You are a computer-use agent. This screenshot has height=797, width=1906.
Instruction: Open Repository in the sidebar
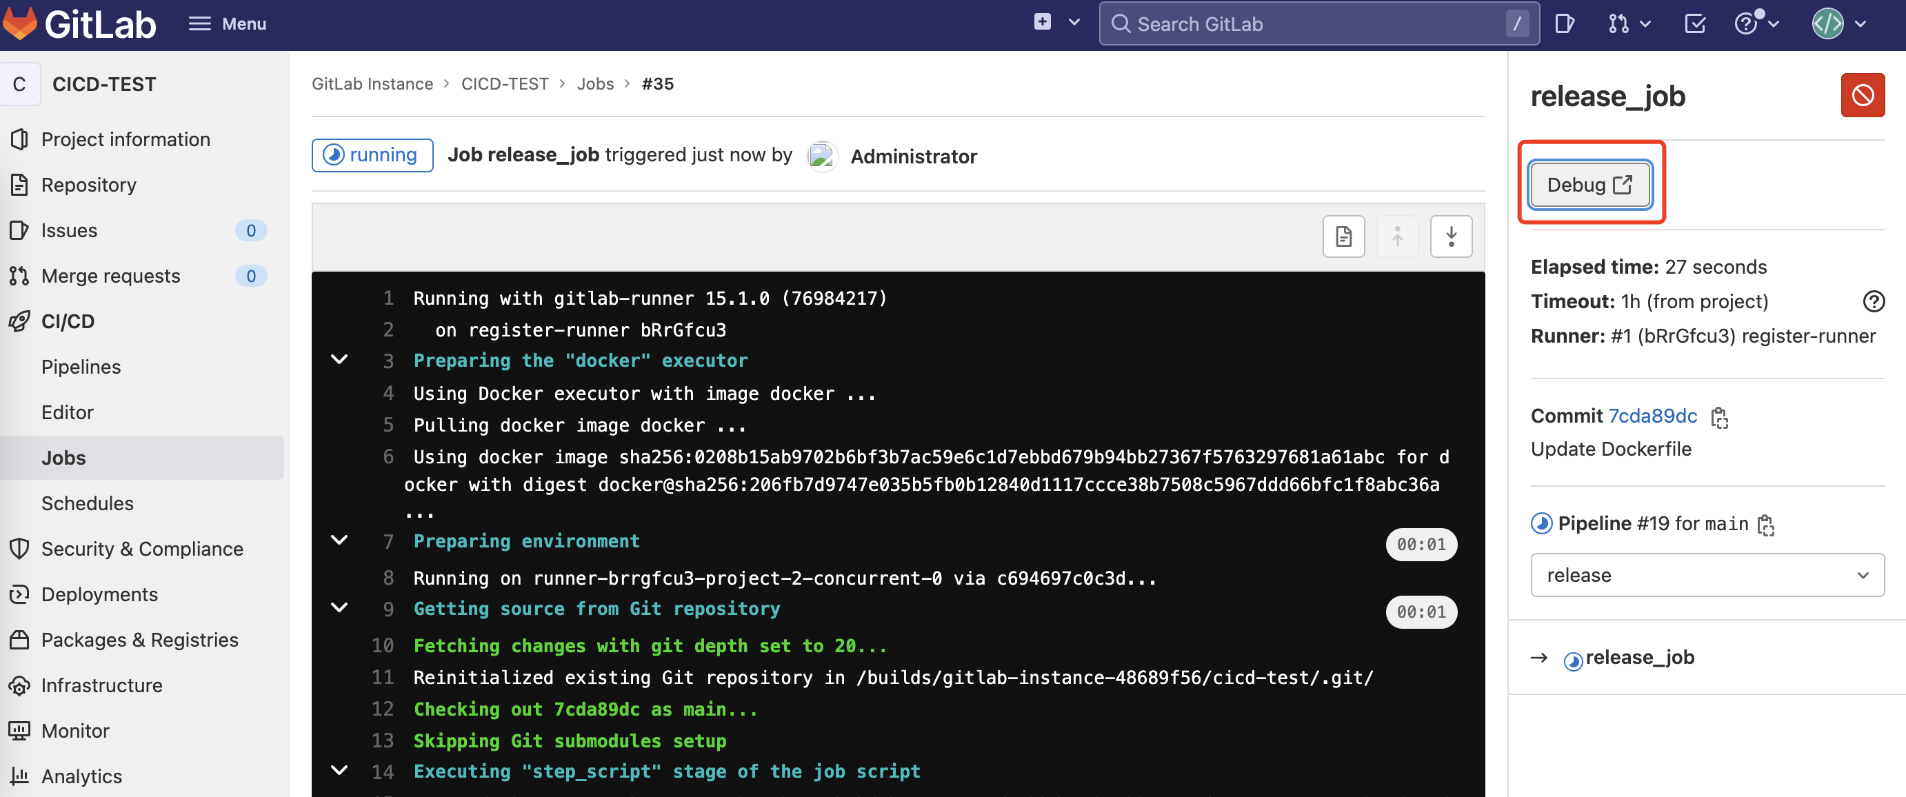89,185
